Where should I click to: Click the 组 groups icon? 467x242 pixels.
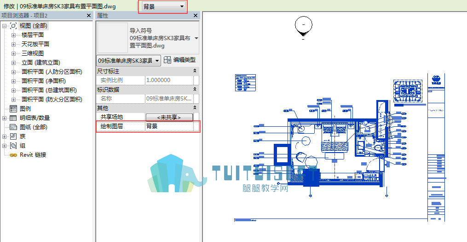coord(13,146)
